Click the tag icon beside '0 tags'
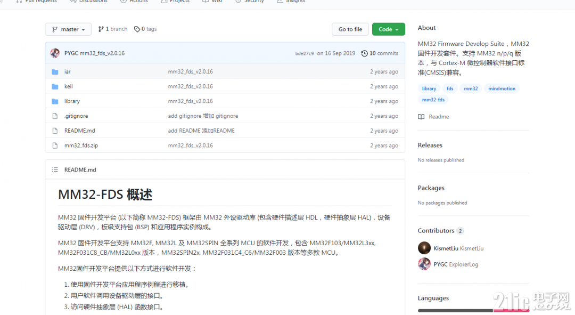Viewport: 575px width, 315px height. point(137,29)
